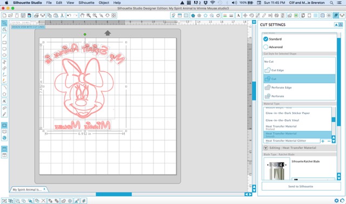346x204 pixels.
Task: Click the Group icon in bottom toolbar
Action: click(x=4, y=201)
